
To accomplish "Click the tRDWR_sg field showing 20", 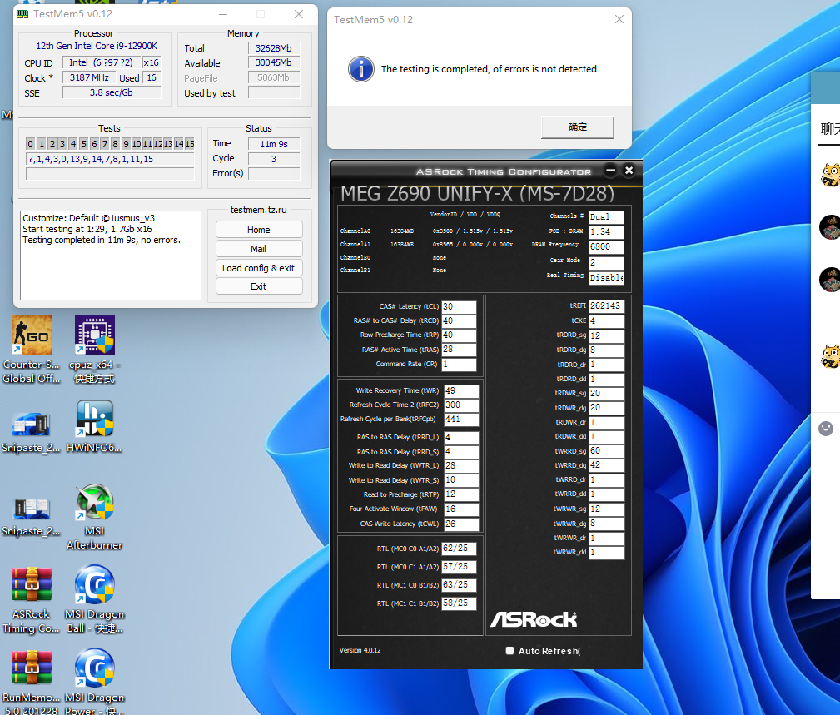I will tap(606, 393).
